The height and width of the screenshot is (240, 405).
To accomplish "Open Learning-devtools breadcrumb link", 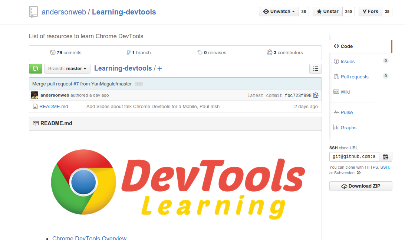I will [123, 68].
